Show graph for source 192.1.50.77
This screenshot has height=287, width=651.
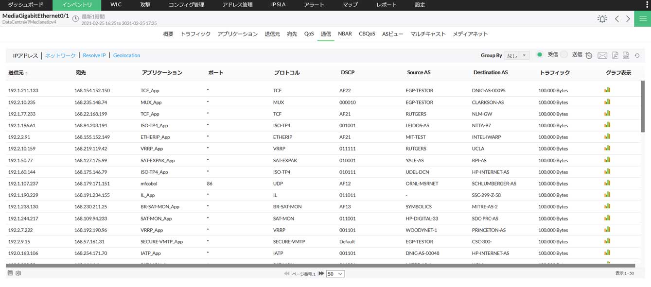pyautogui.click(x=607, y=160)
